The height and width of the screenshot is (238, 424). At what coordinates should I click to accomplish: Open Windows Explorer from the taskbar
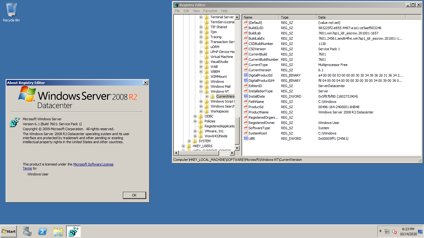tap(58, 231)
